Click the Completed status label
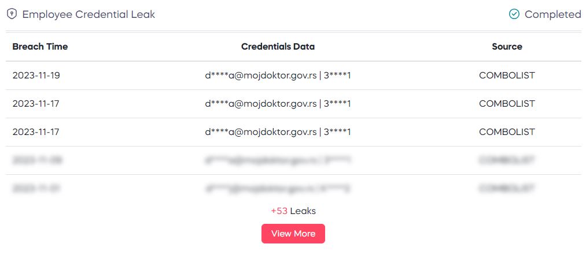 tap(553, 14)
